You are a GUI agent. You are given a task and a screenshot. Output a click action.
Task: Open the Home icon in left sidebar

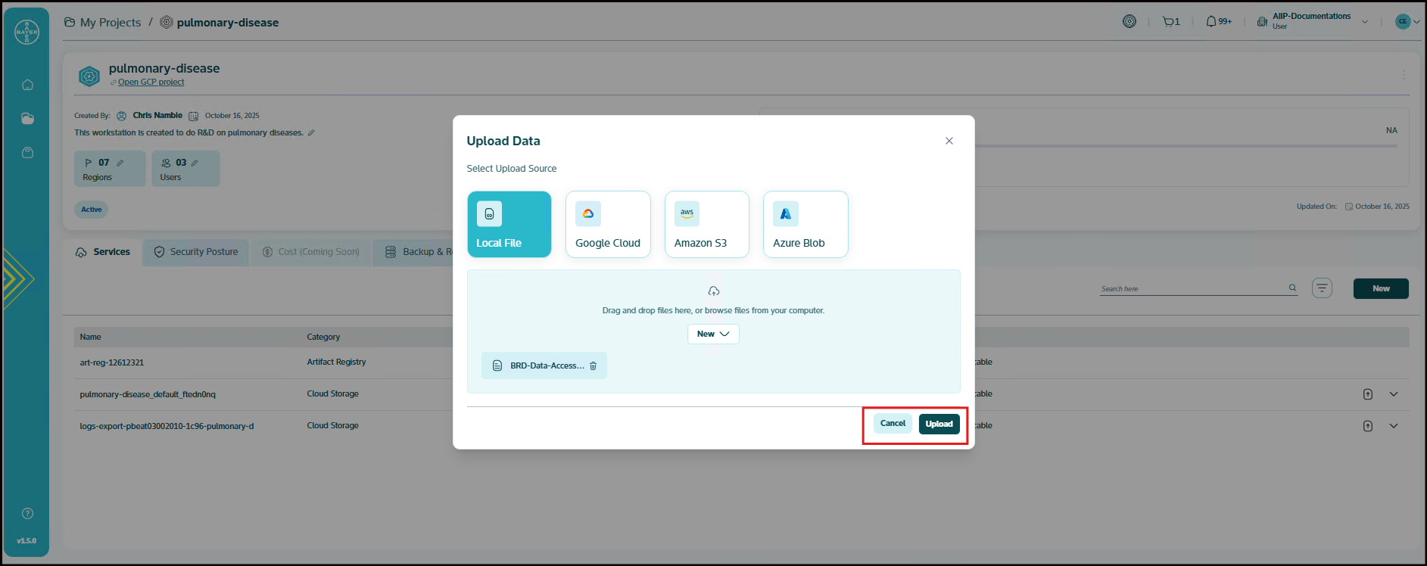(x=27, y=85)
